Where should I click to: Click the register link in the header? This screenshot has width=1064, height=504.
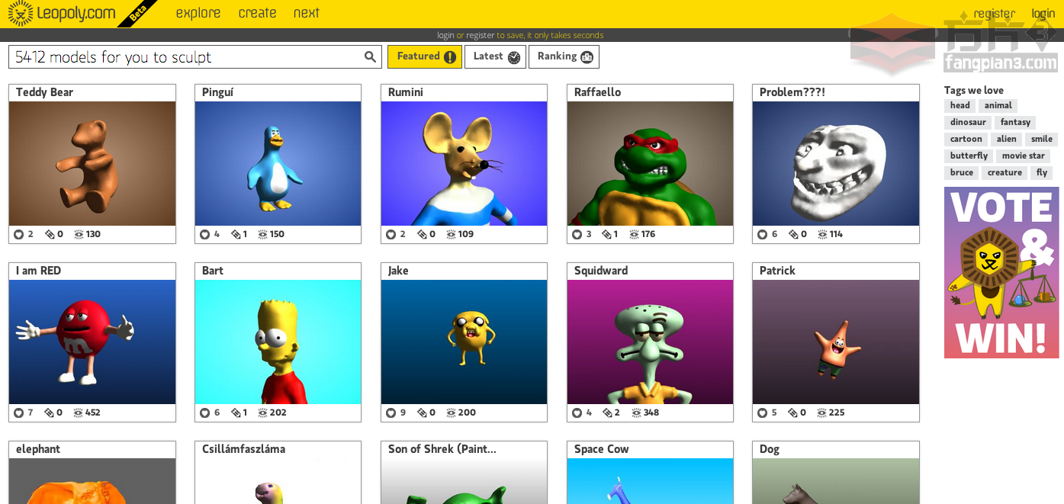[994, 14]
